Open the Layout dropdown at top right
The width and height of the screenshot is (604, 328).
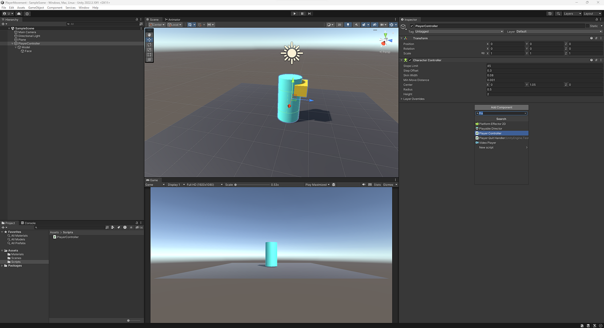tap(592, 13)
